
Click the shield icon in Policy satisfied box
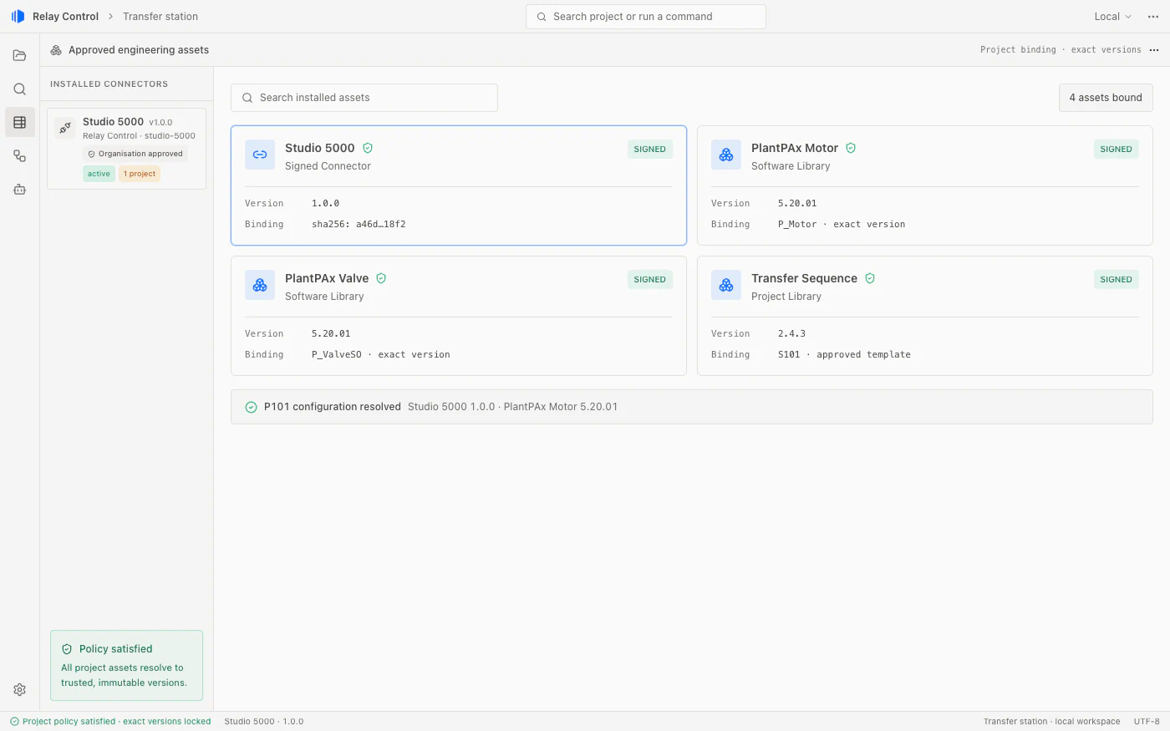pos(67,649)
